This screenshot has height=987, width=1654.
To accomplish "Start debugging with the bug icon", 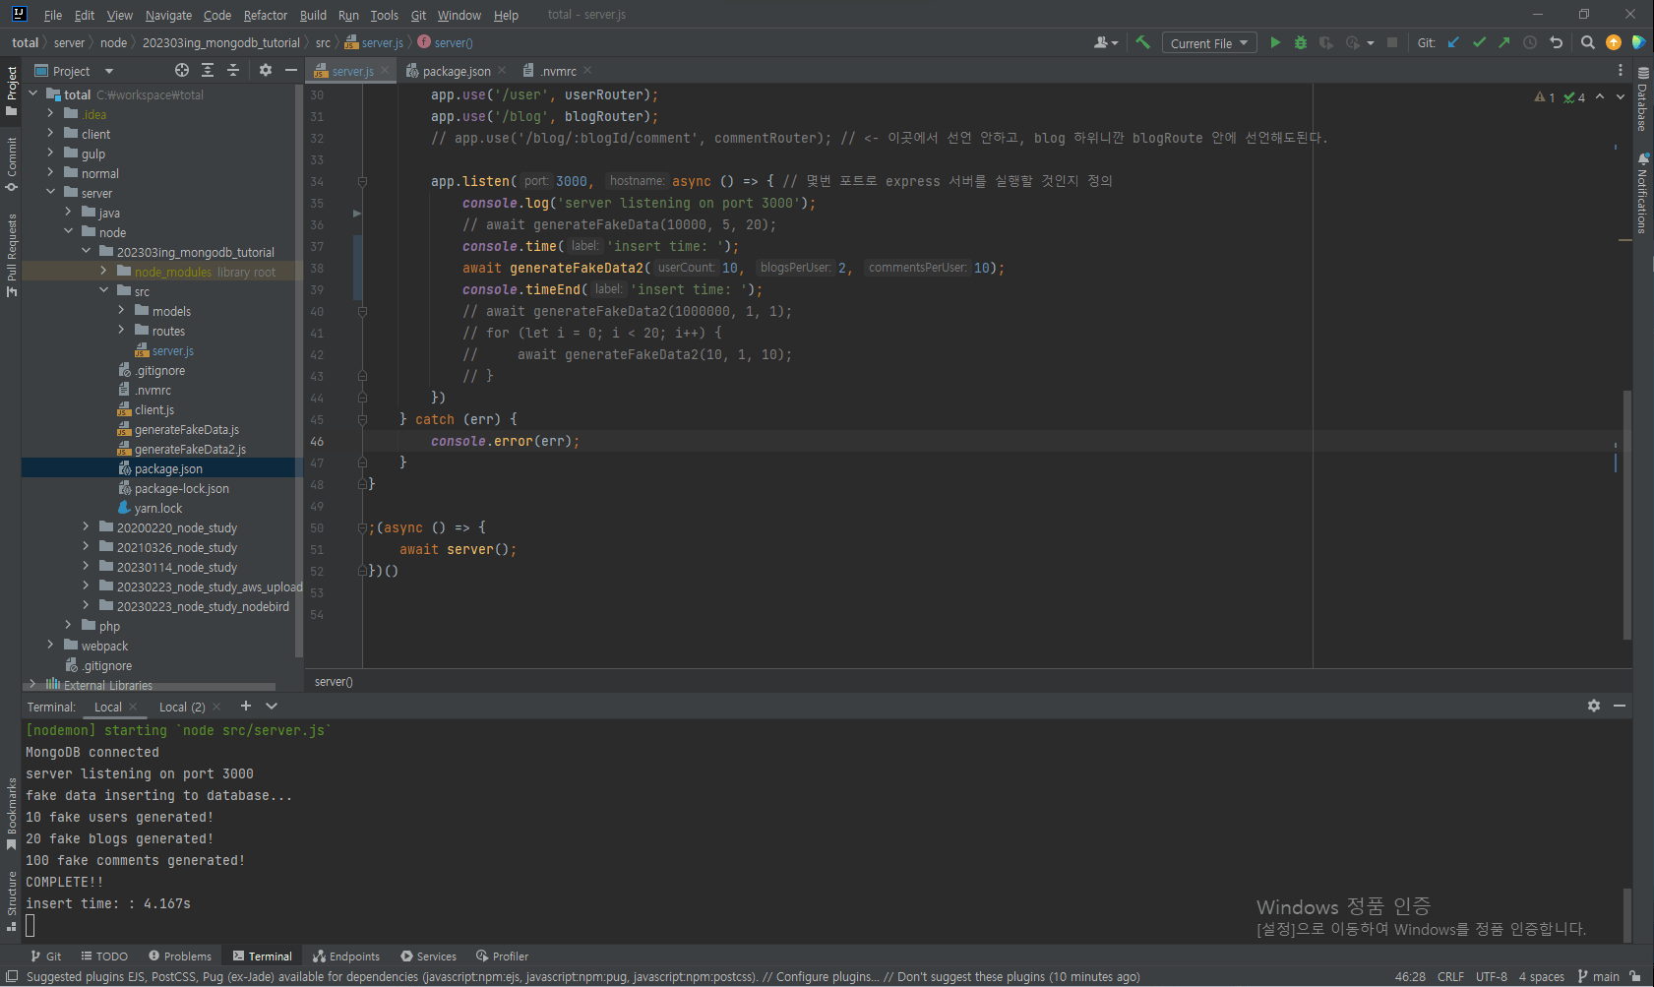I will click(1301, 42).
